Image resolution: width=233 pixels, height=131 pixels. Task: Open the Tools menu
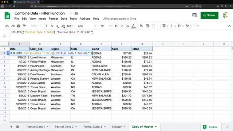73,19
